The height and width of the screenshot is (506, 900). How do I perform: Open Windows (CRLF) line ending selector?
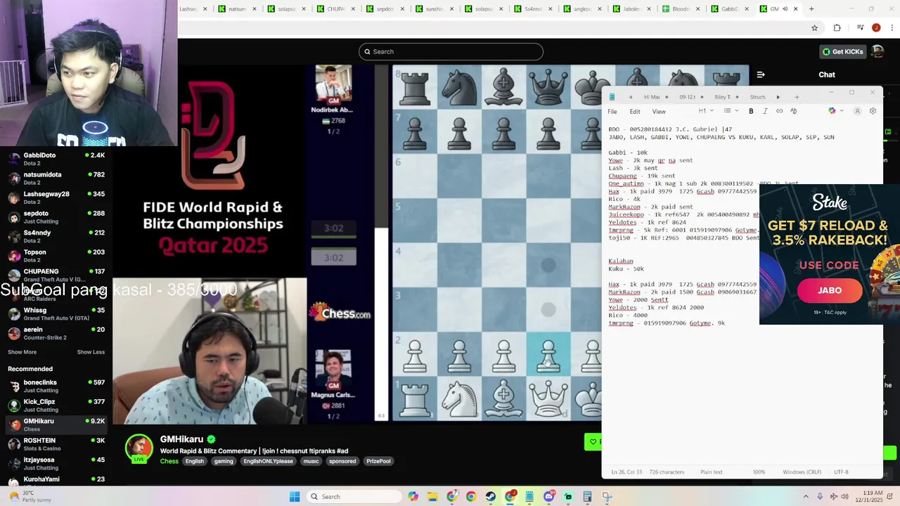pyautogui.click(x=802, y=472)
